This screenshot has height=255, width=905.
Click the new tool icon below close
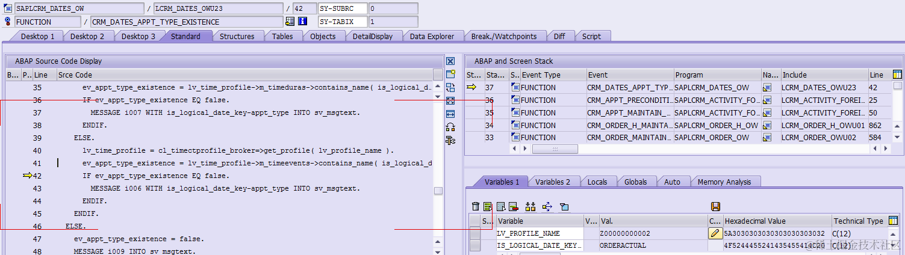pyautogui.click(x=450, y=75)
